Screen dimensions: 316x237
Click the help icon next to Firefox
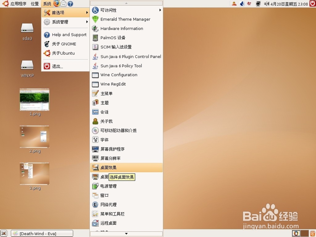click(x=71, y=4)
